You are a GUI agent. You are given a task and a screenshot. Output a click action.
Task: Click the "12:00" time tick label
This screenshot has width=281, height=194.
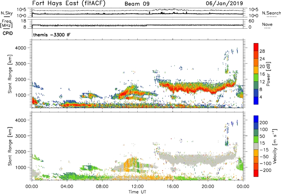[137, 187]
